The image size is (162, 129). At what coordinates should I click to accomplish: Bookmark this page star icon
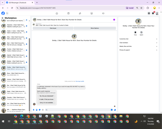pyautogui.click(x=141, y=8)
